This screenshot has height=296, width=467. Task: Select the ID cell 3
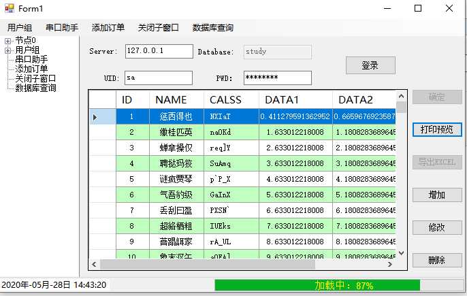coord(133,148)
